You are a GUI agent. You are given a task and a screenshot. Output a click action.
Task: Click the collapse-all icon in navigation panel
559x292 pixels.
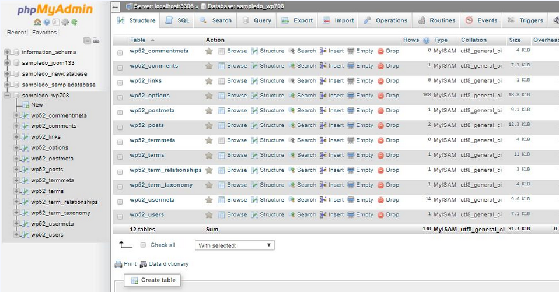click(87, 41)
